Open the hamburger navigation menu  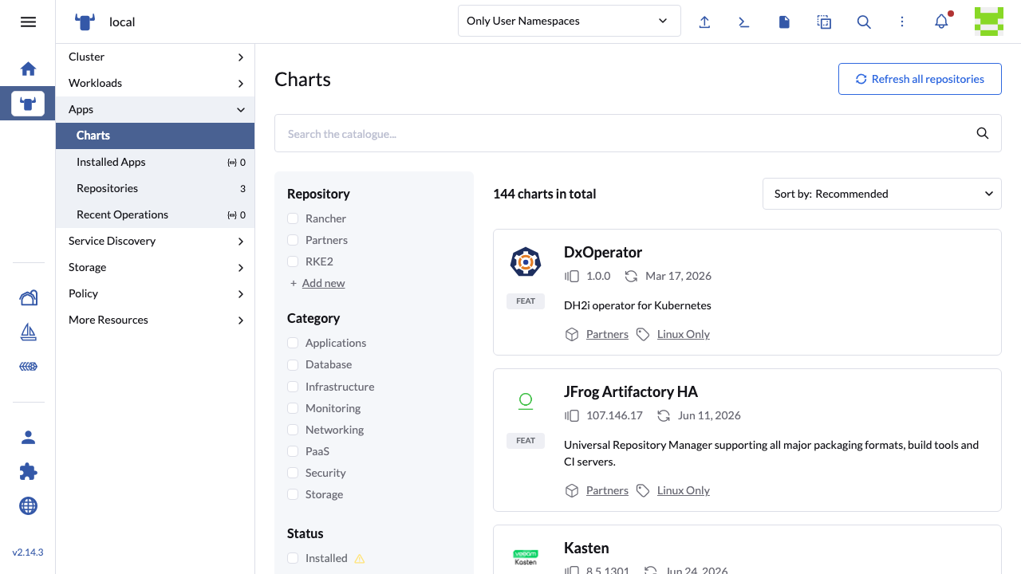(x=28, y=22)
